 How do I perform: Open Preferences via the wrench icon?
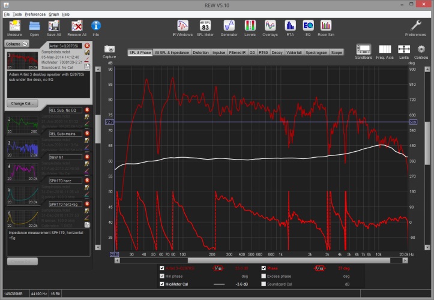(415, 26)
